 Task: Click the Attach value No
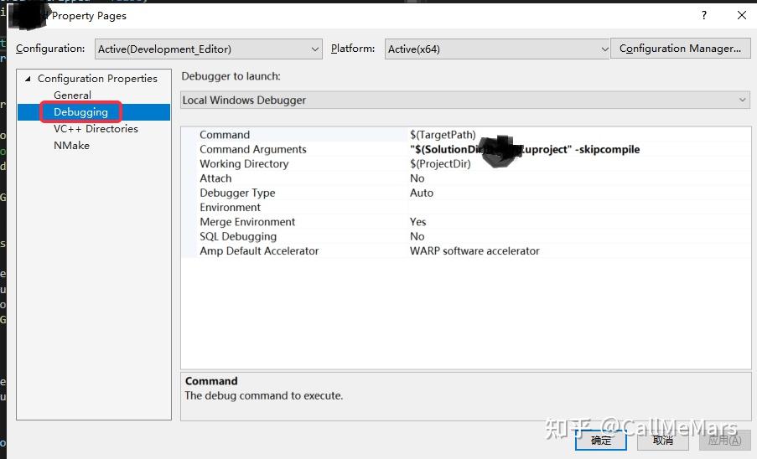tap(417, 178)
